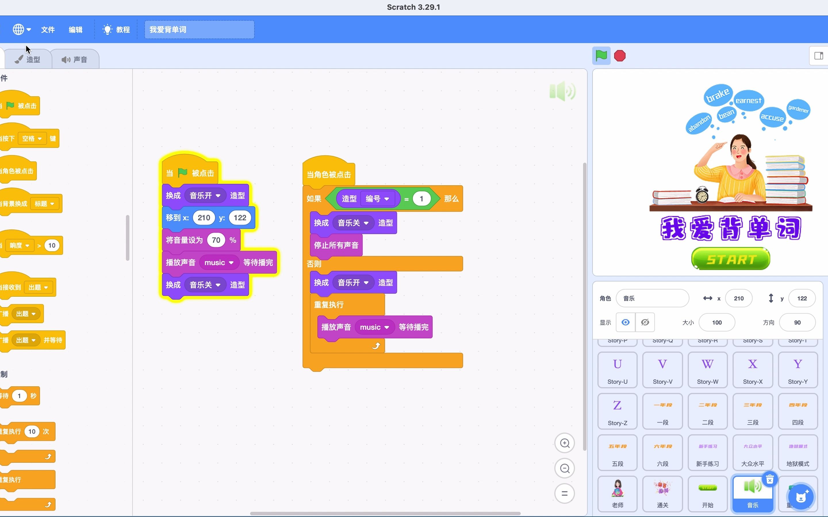Open the tutorials lightbulb item
This screenshot has width=828, height=517.
[x=116, y=29]
